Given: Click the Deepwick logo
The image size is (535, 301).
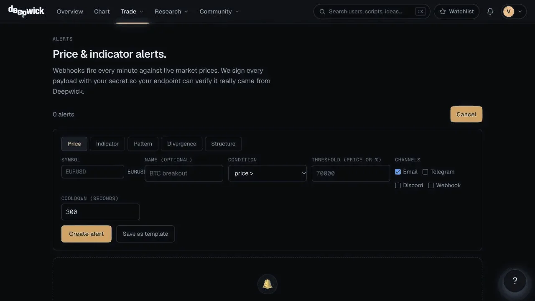Looking at the screenshot, I should [x=26, y=11].
